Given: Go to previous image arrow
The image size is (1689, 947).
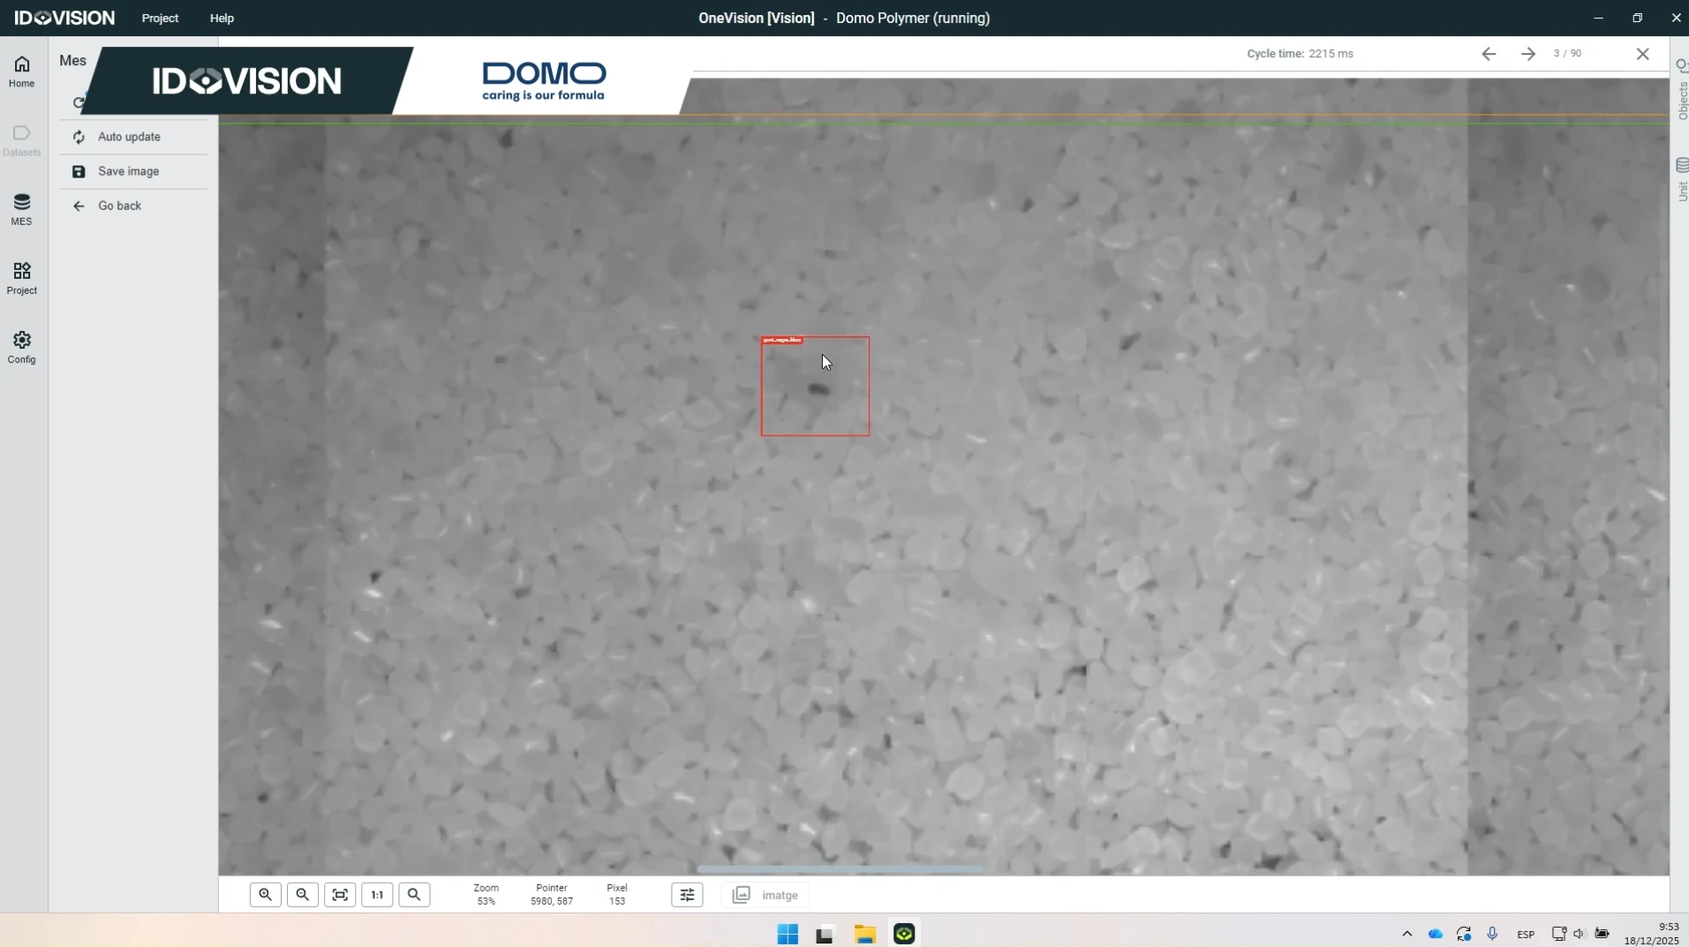Looking at the screenshot, I should 1489,54.
